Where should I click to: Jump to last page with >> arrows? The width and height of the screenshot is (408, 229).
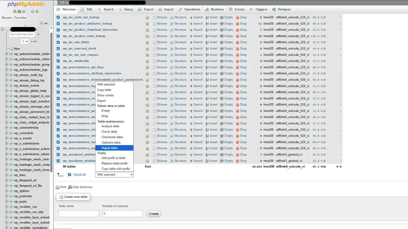point(35,41)
